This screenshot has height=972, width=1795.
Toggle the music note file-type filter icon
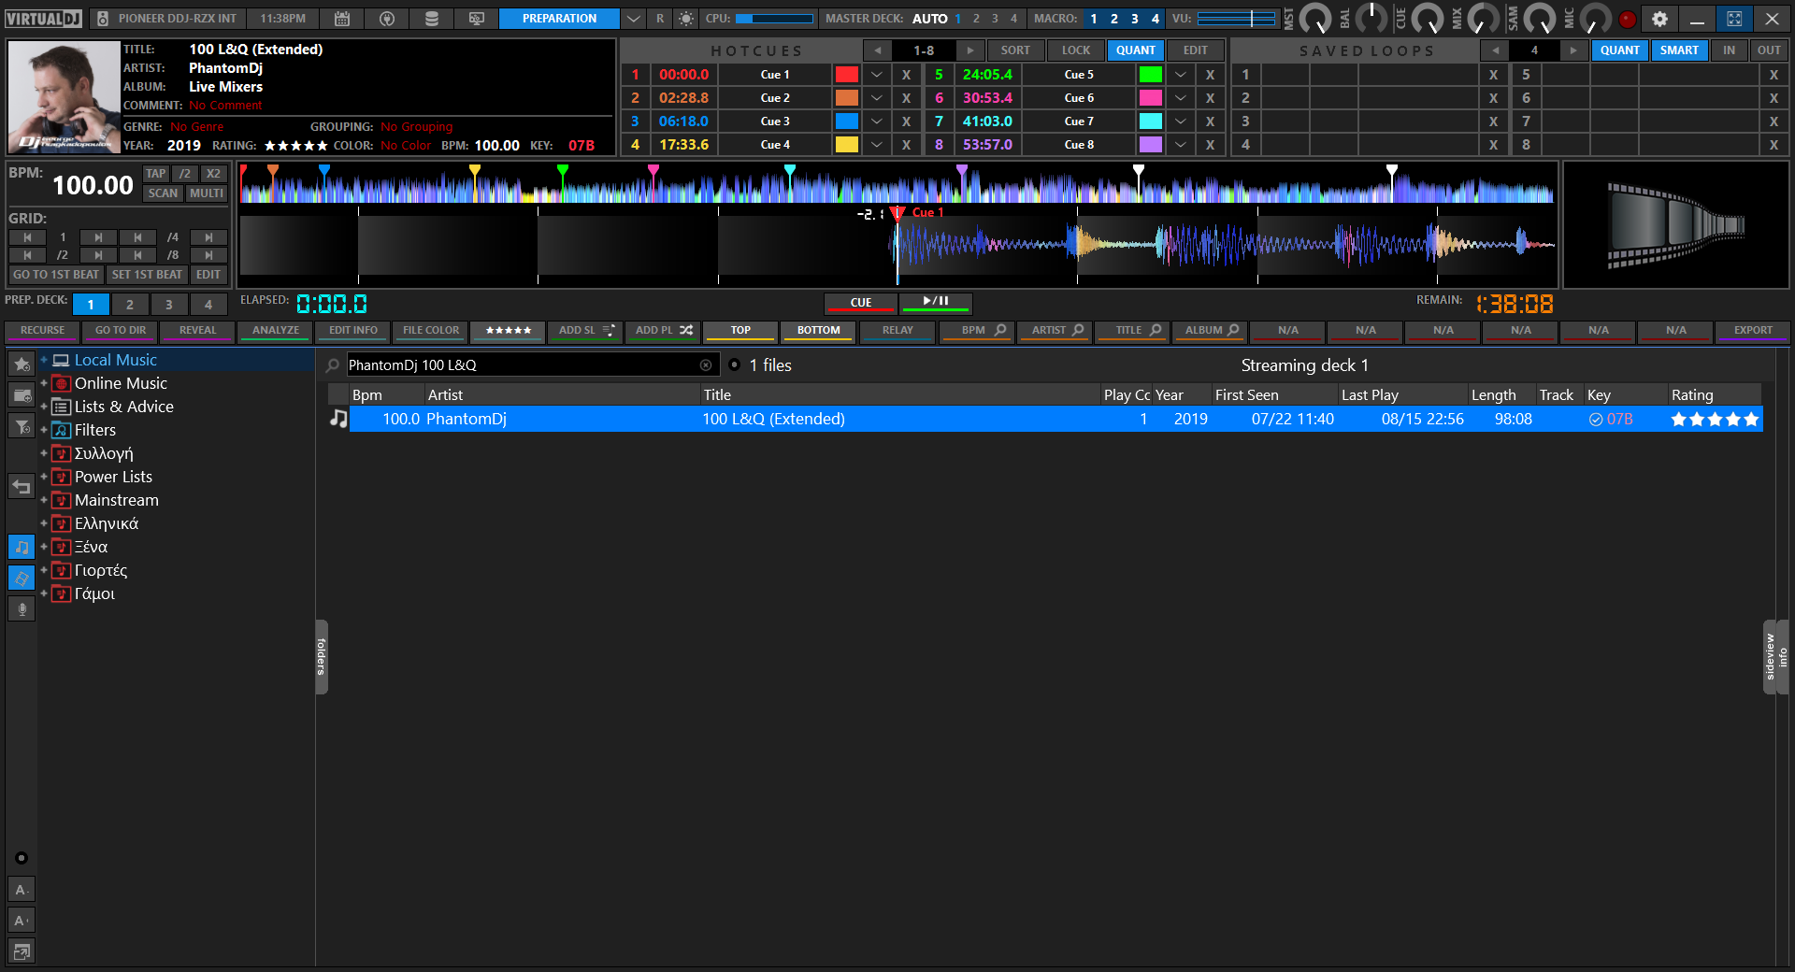(x=22, y=547)
